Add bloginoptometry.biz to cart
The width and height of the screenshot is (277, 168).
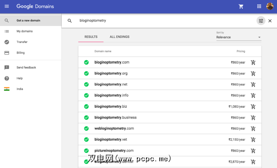click(x=253, y=106)
